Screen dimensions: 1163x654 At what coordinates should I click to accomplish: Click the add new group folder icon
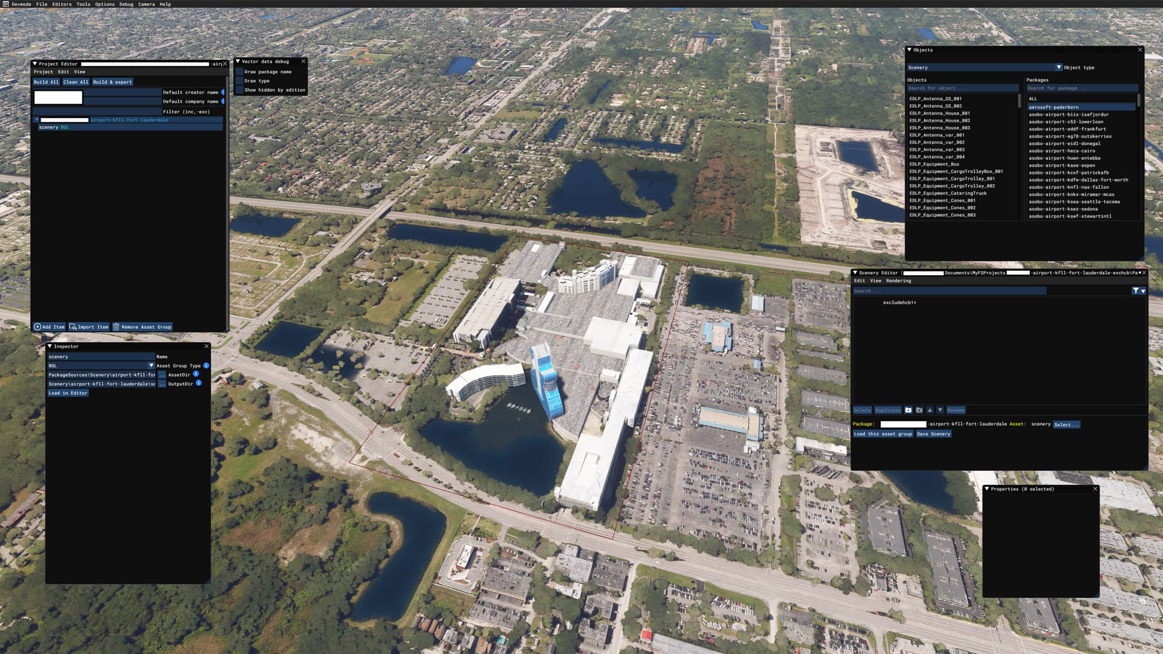click(908, 411)
